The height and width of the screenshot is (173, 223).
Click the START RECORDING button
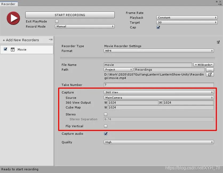point(70,15)
